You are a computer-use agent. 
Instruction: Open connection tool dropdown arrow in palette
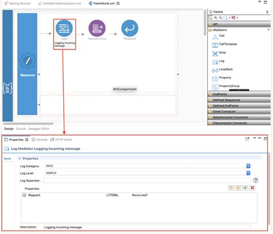pos(237,18)
